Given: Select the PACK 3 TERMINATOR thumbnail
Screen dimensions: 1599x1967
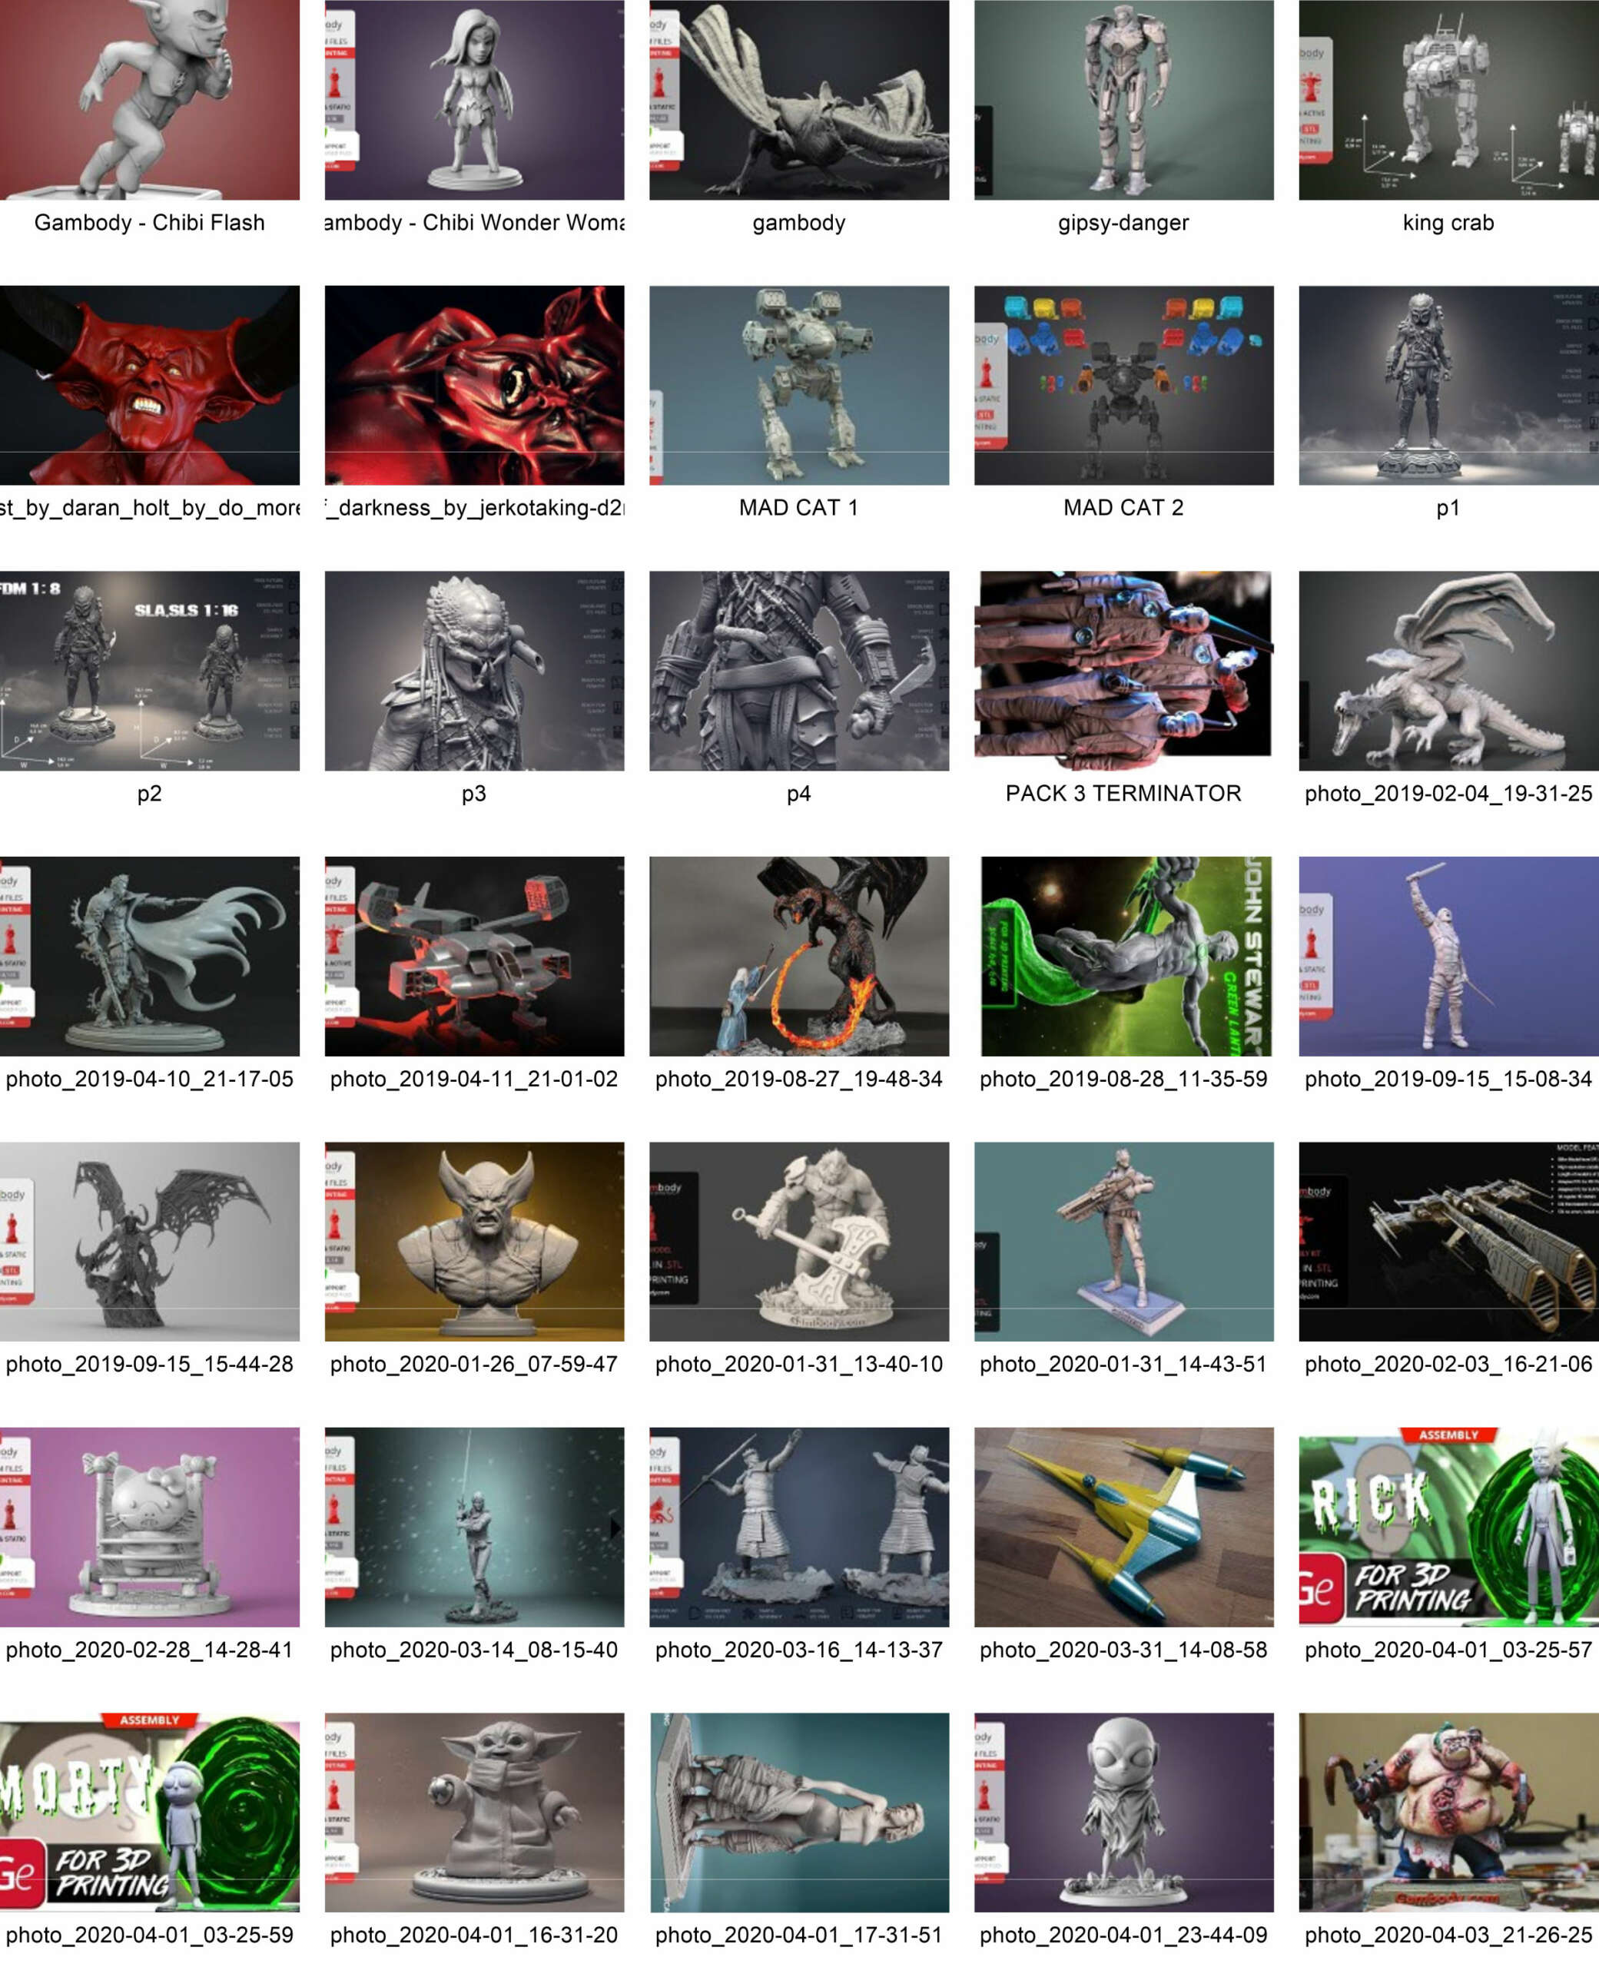Looking at the screenshot, I should [x=1123, y=671].
